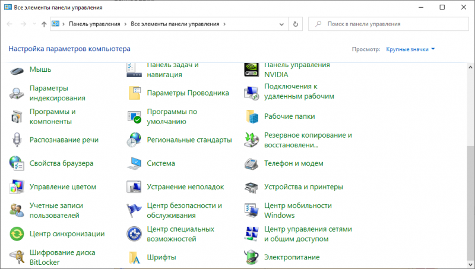Click the Troubleshooting icon
This screenshot has width=475, height=269.
(x=134, y=186)
